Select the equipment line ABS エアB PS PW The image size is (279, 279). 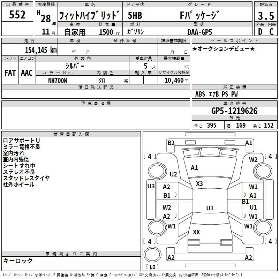(x=216, y=94)
